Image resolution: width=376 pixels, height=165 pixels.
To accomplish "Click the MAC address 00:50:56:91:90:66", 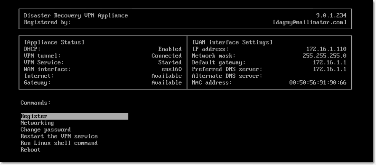I will point(318,82).
